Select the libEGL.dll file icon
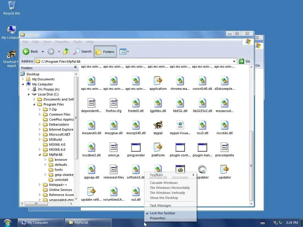The height and width of the screenshot is (227, 303). click(180, 103)
